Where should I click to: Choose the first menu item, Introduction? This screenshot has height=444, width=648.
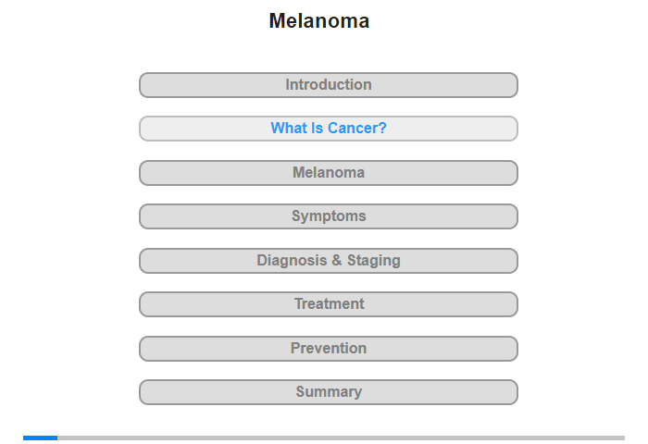point(328,85)
